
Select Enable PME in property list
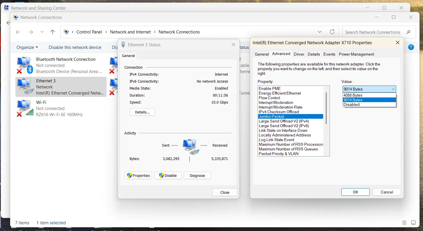pos(291,88)
